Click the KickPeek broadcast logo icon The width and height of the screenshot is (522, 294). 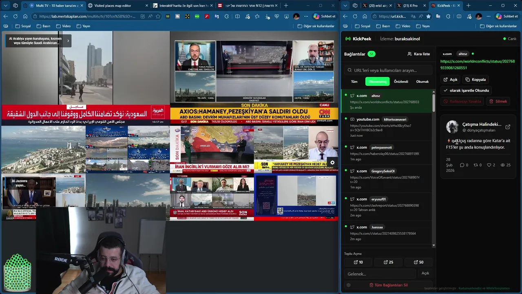348,39
